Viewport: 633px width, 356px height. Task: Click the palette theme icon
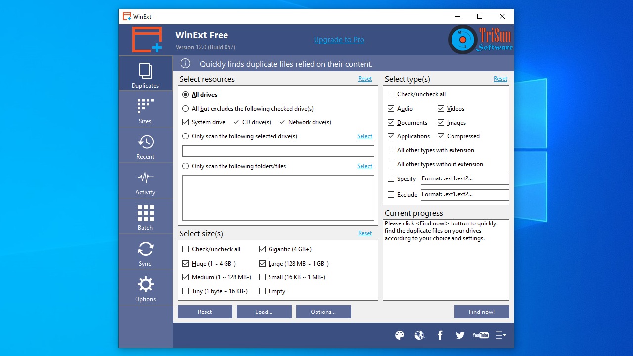(400, 335)
